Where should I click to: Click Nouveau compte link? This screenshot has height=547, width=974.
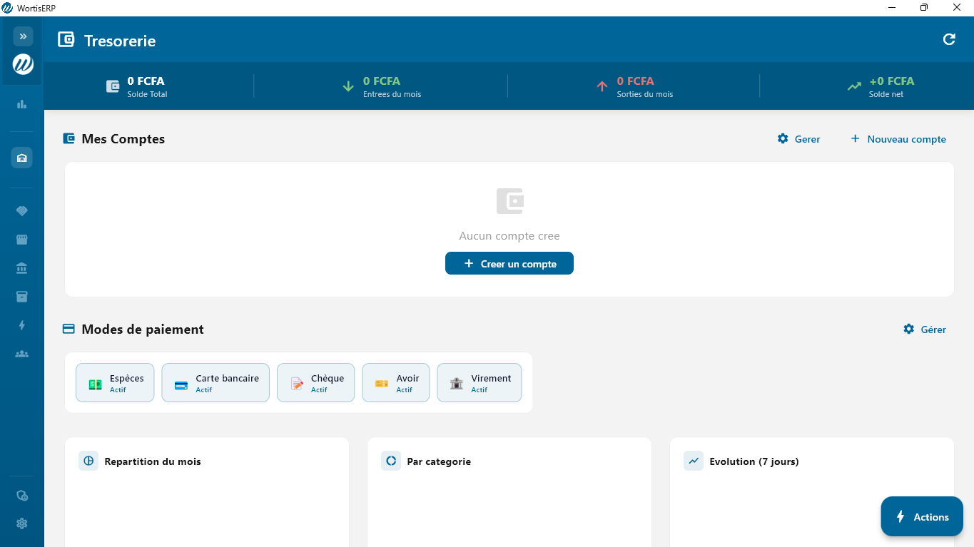click(x=898, y=139)
